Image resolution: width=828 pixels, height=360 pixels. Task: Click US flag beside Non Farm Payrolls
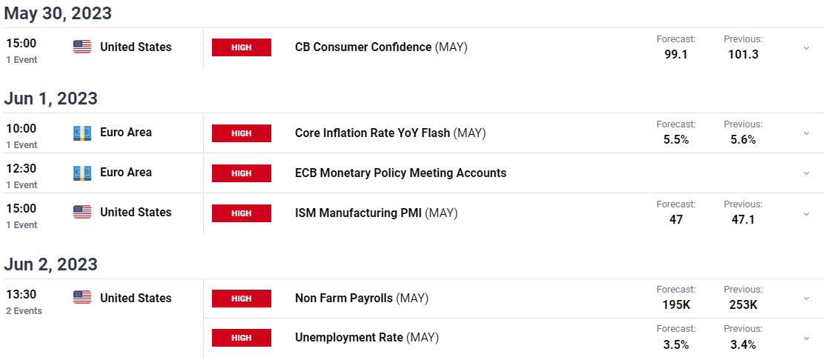82,299
